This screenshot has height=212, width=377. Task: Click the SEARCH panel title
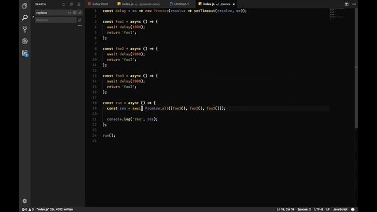(41, 4)
